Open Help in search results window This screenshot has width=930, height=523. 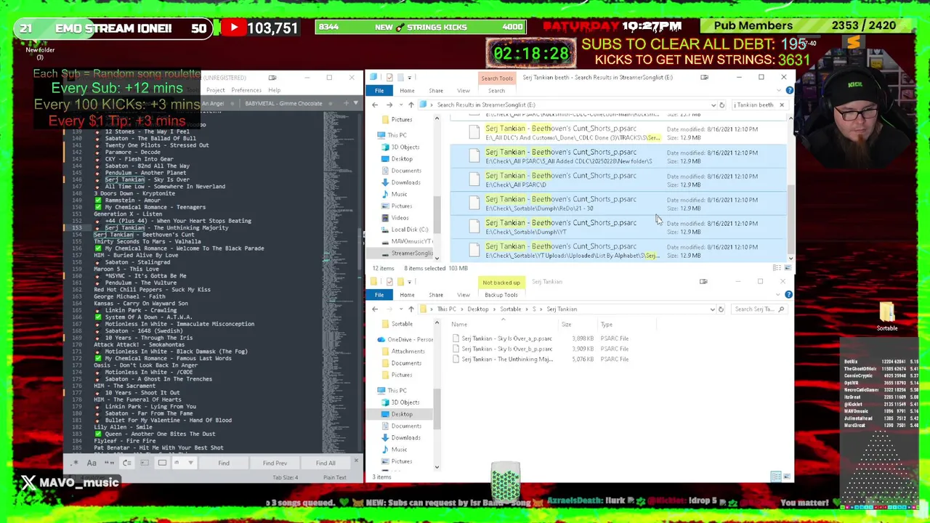click(790, 91)
